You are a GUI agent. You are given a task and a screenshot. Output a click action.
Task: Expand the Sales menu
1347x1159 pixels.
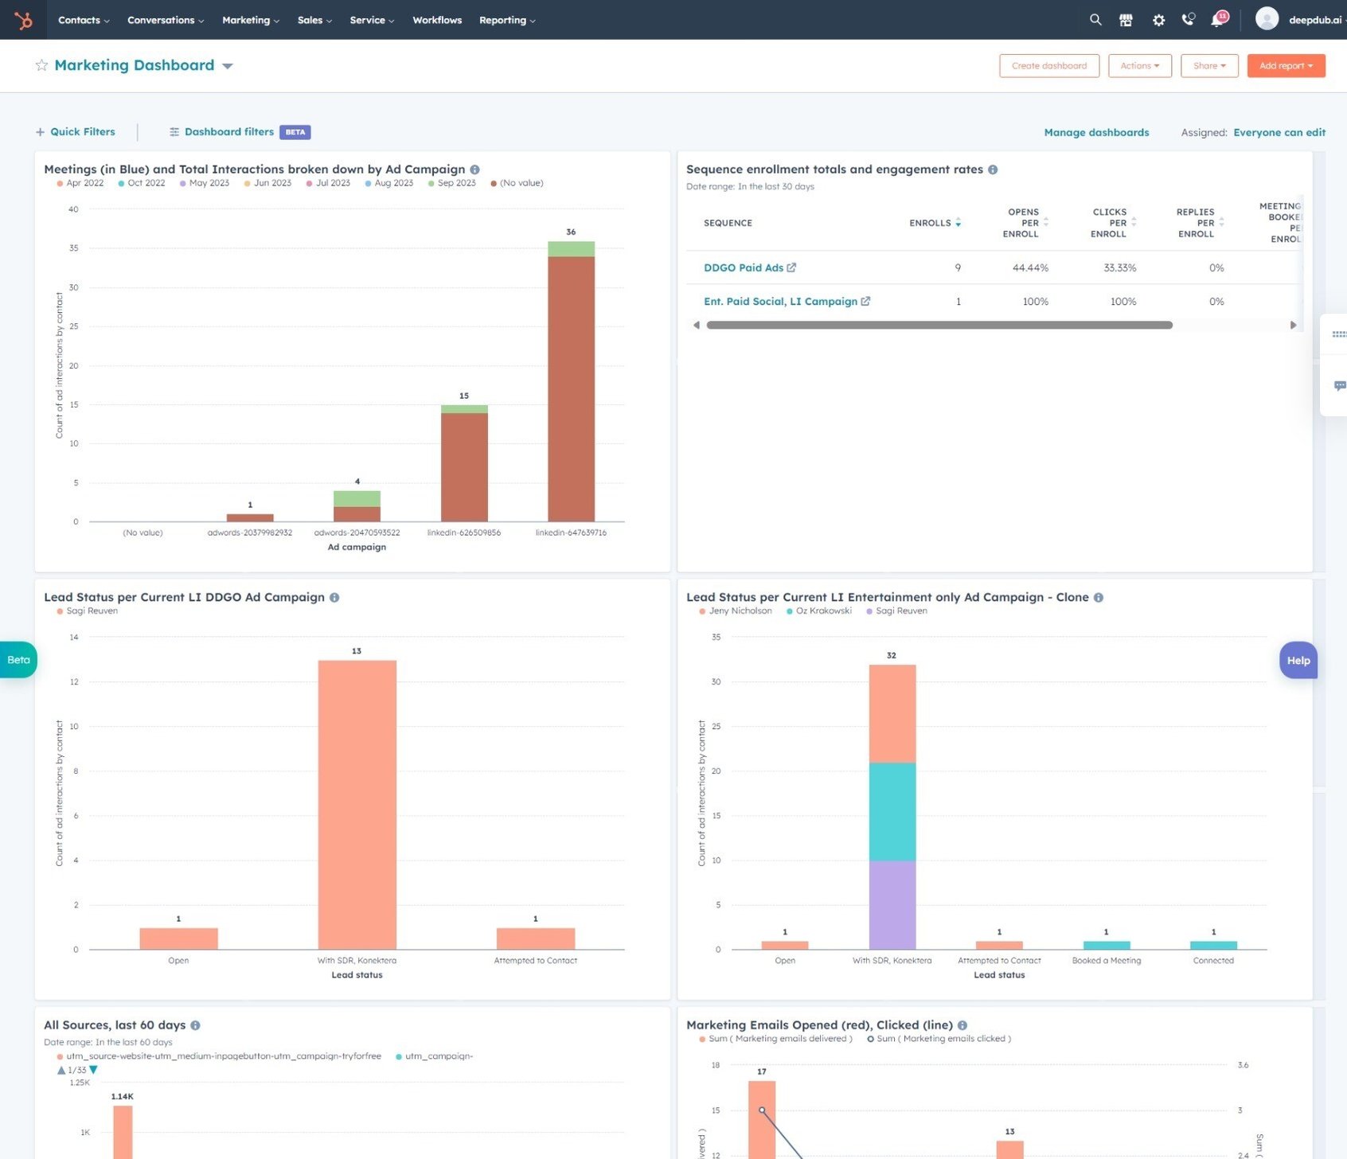coord(314,20)
